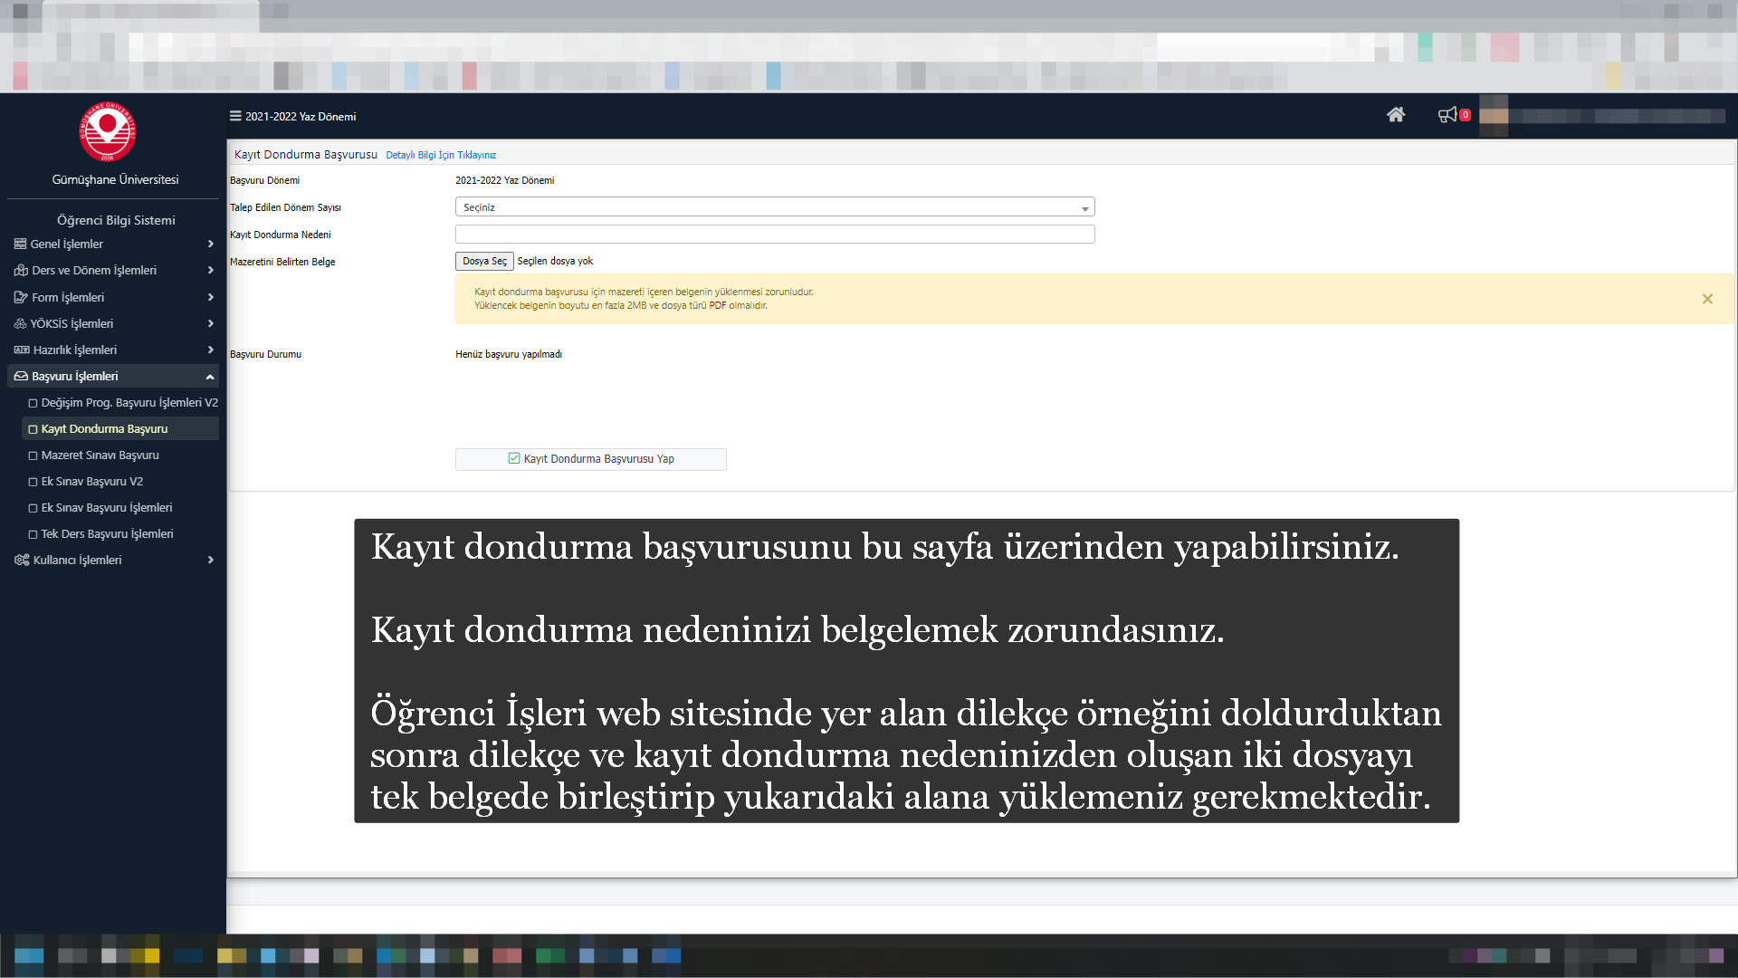
Task: Click the Kayıt Dondurma Nedeni text field
Action: [774, 235]
